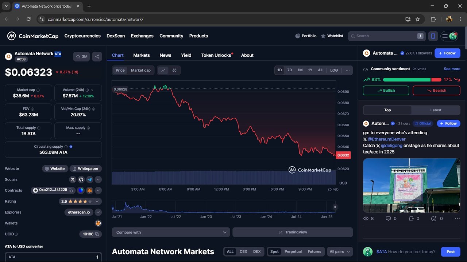The width and height of the screenshot is (467, 262).
Task: Bookmark this tab with the star icon
Action: (x=418, y=19)
